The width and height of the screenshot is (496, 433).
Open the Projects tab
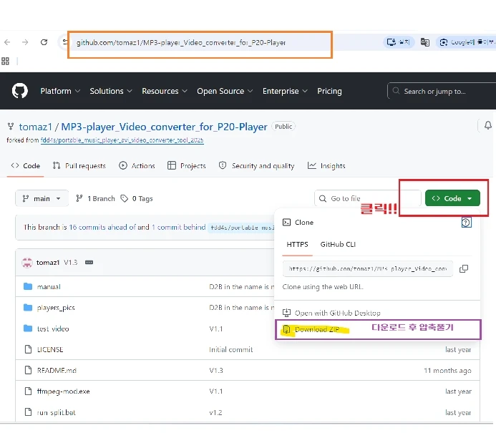click(x=187, y=166)
